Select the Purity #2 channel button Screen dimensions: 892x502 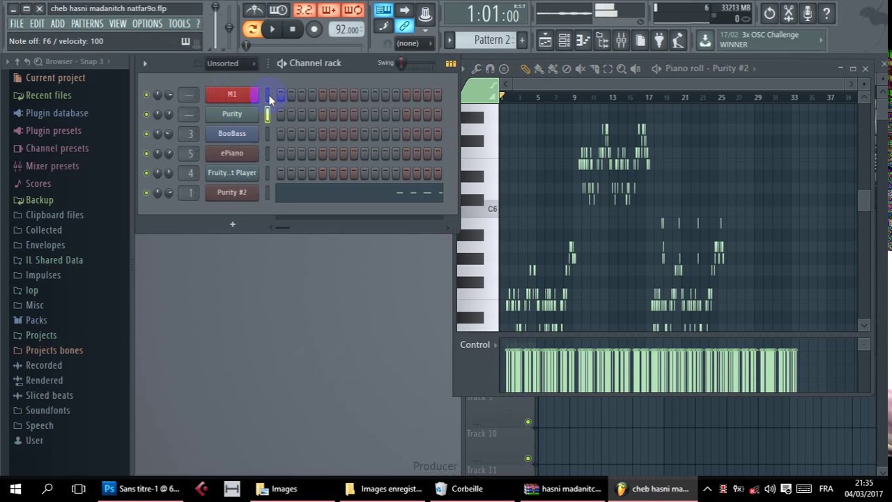click(232, 192)
